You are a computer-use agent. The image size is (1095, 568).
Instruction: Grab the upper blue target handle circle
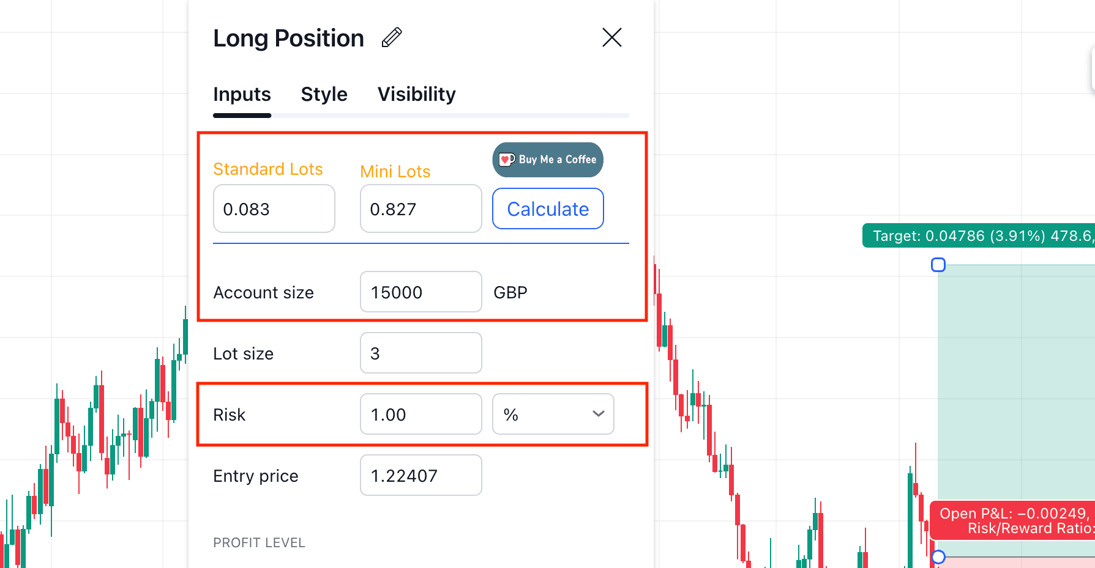tap(938, 265)
